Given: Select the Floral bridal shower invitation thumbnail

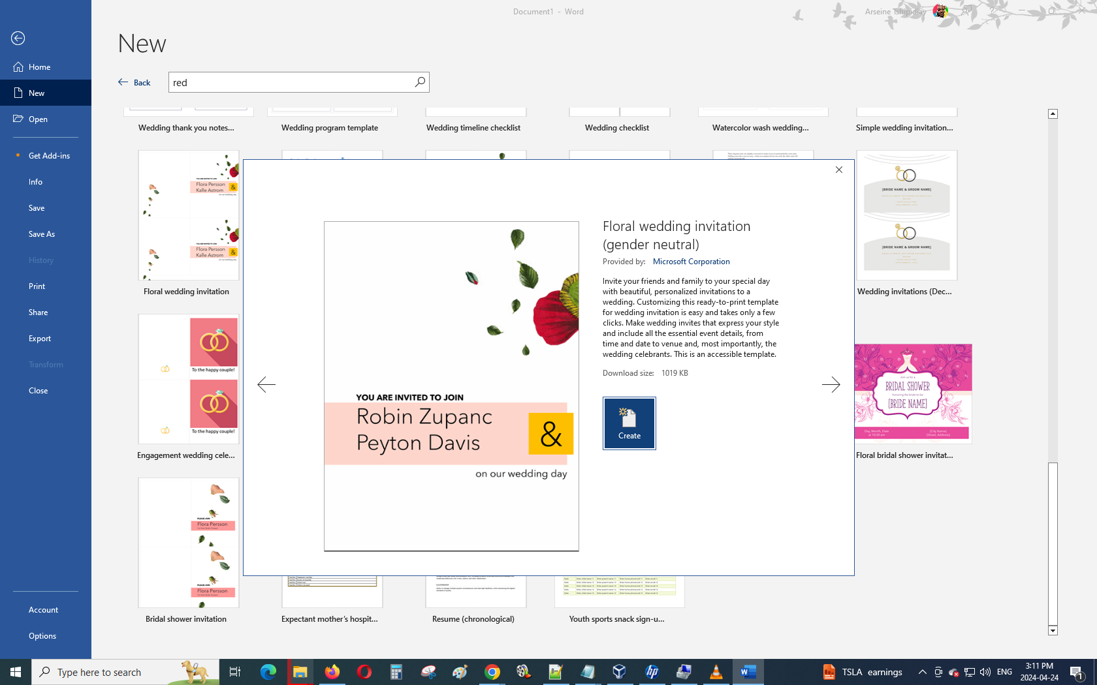Looking at the screenshot, I should point(912,394).
